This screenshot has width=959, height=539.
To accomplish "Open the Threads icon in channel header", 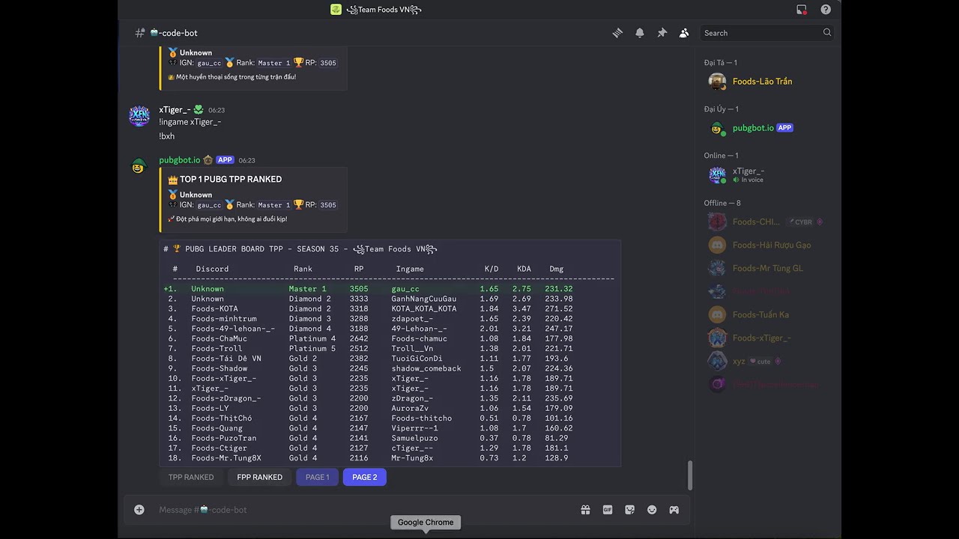I will tap(617, 33).
